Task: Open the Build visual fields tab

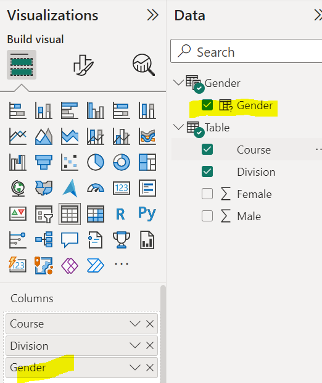Action: tap(22, 65)
